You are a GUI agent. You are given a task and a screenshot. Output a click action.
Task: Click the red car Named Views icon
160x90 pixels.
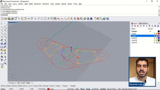(x=58, y=18)
